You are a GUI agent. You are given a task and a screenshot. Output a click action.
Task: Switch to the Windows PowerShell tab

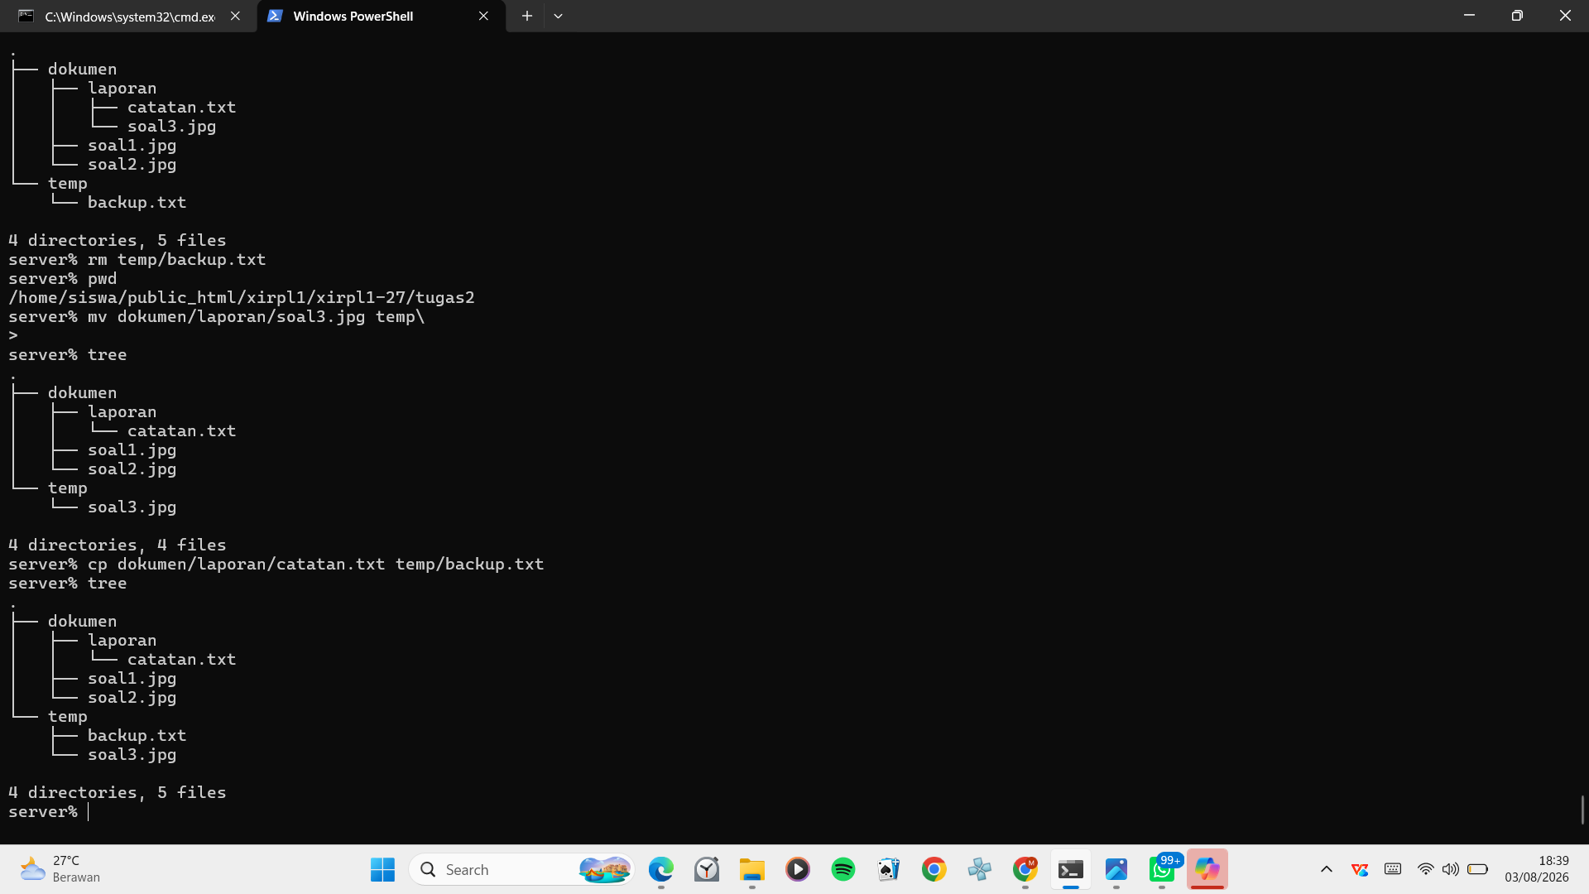point(381,16)
